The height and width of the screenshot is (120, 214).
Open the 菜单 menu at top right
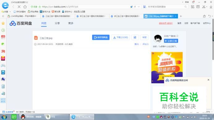point(187,2)
